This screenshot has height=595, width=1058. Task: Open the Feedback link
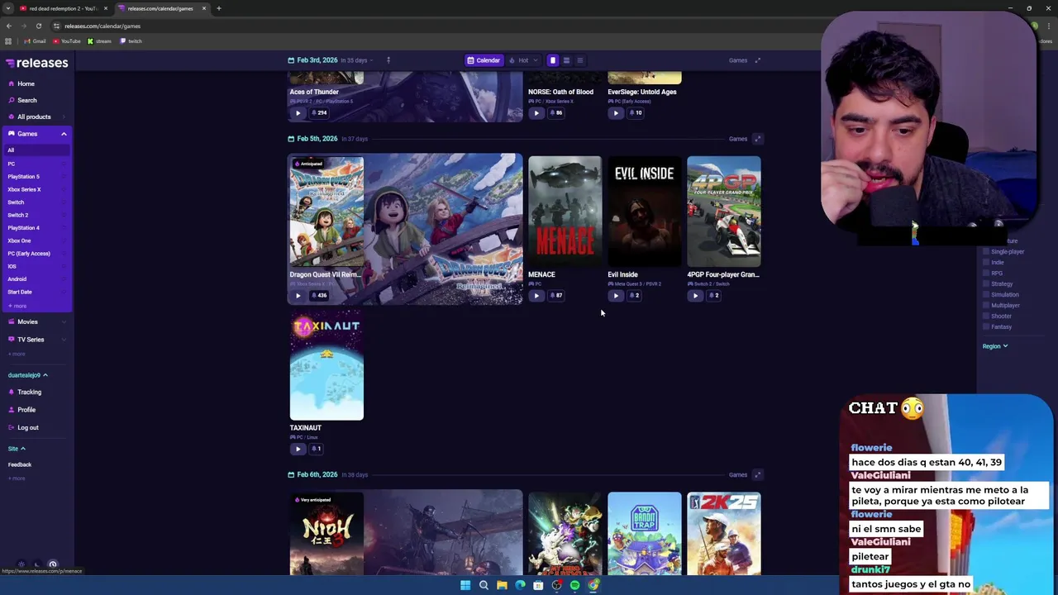click(x=20, y=464)
